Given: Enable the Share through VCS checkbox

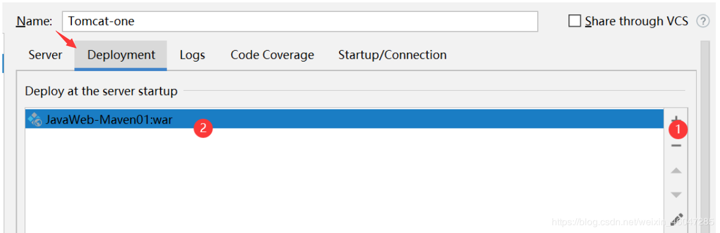Looking at the screenshot, I should (574, 22).
